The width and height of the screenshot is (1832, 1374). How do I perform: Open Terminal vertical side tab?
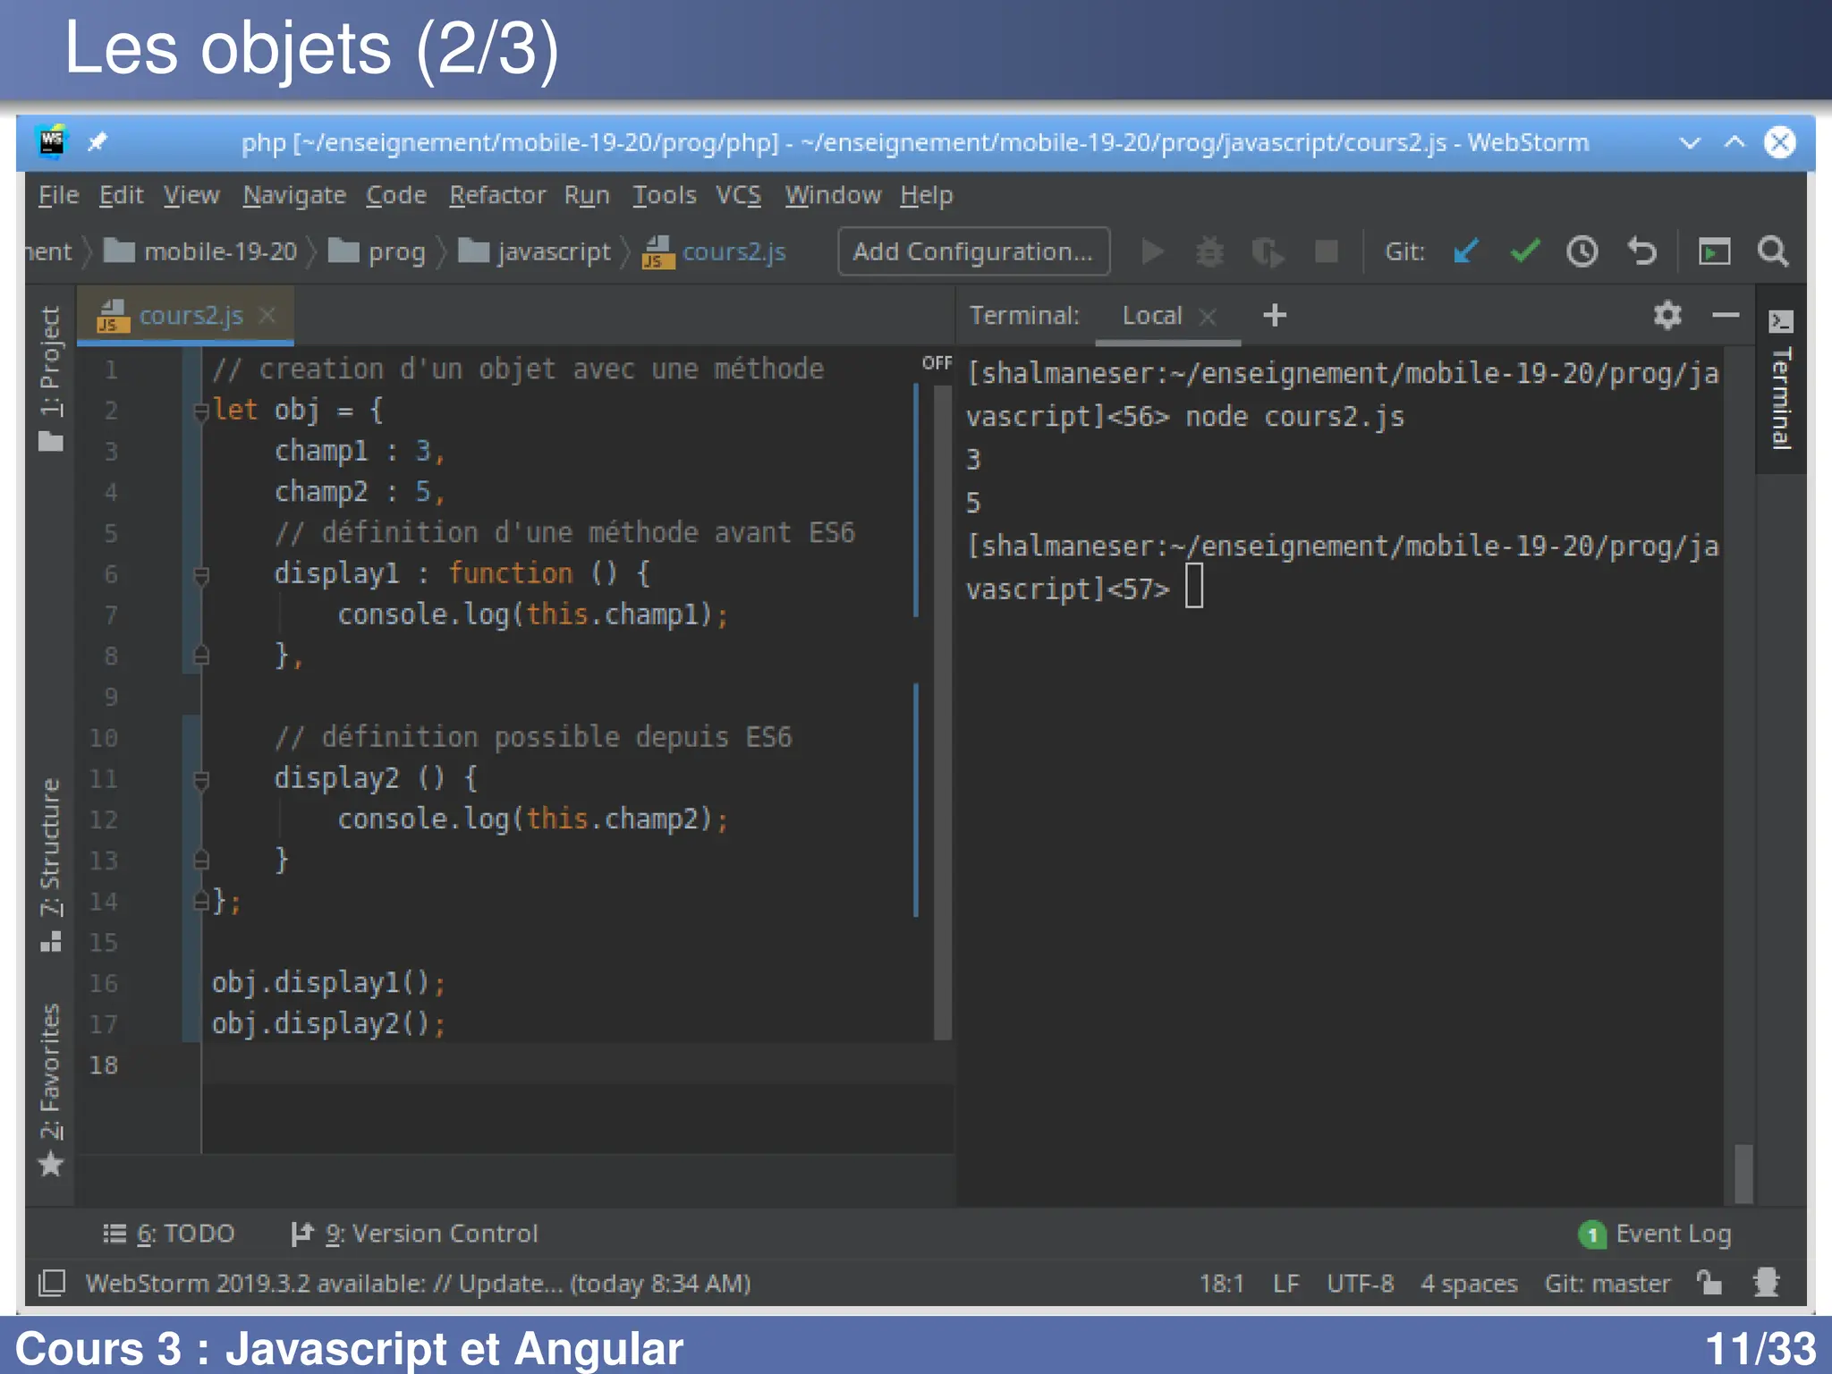click(x=1781, y=379)
